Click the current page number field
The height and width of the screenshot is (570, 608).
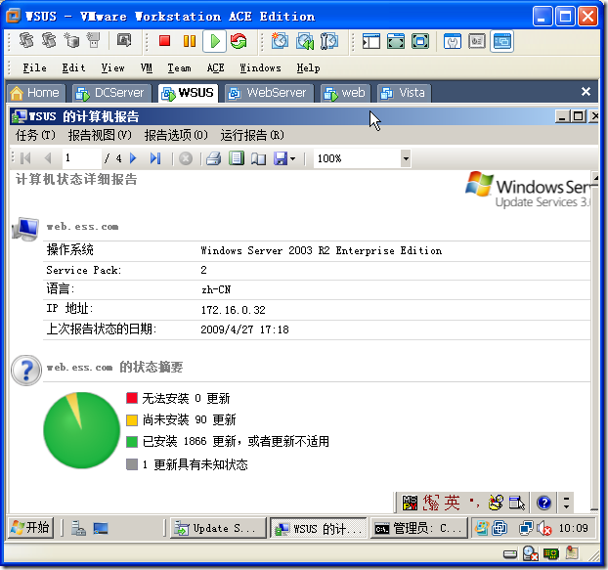(81, 158)
